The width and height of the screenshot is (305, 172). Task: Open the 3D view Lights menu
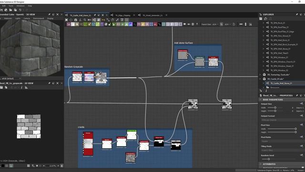click(18, 18)
